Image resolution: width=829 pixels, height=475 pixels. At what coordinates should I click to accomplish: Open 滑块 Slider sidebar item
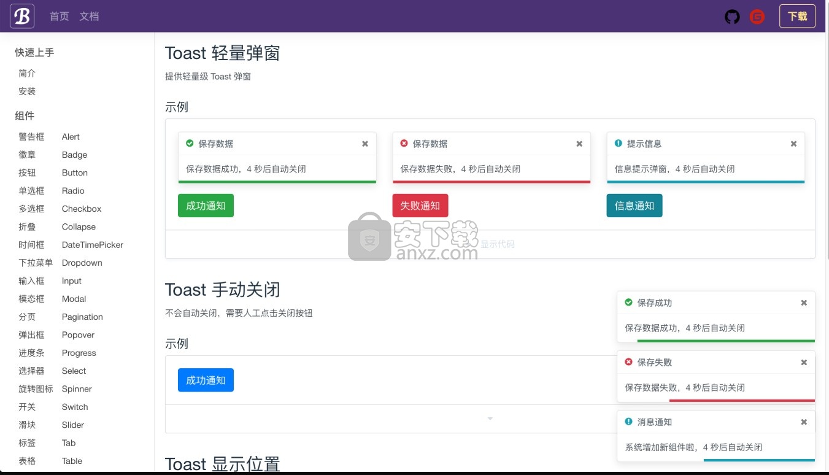click(x=52, y=425)
